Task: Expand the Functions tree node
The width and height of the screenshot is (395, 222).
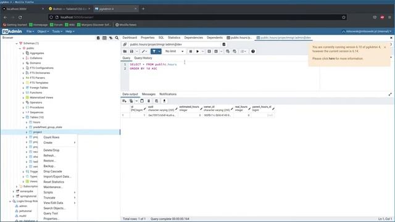Action: (23, 92)
